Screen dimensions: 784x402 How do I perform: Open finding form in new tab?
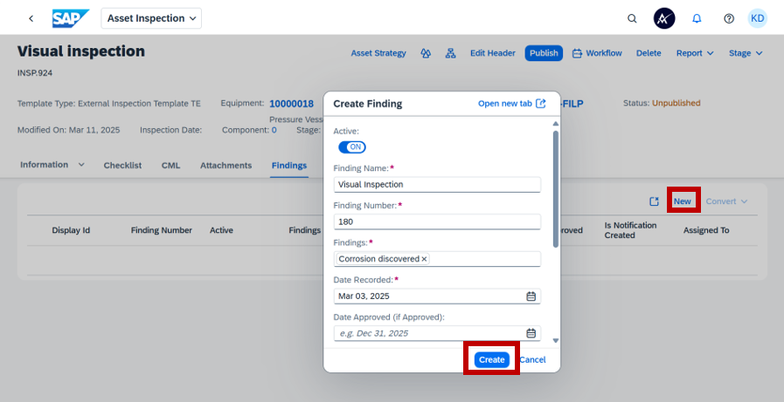512,104
